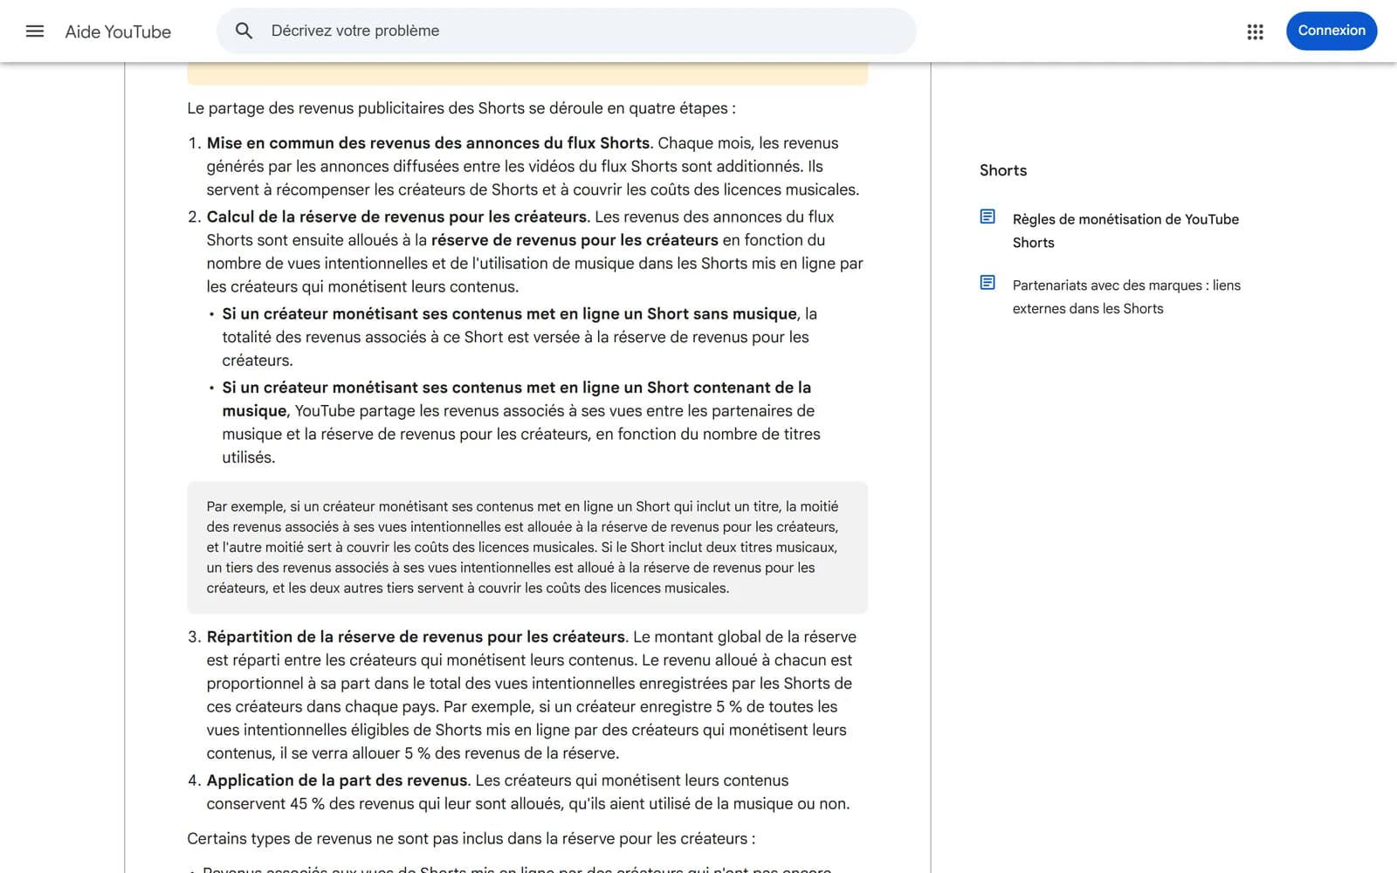1397x873 pixels.
Task: Open the hamburger main menu
Action: (35, 31)
